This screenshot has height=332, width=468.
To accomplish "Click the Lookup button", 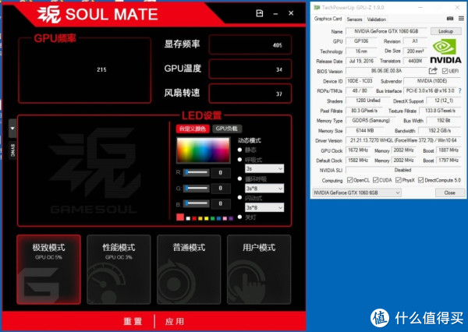I will click(x=445, y=30).
